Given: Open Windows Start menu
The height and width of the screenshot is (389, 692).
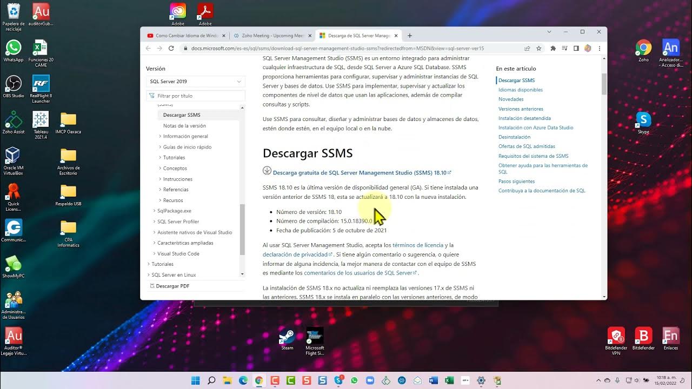Looking at the screenshot, I should pos(195,380).
